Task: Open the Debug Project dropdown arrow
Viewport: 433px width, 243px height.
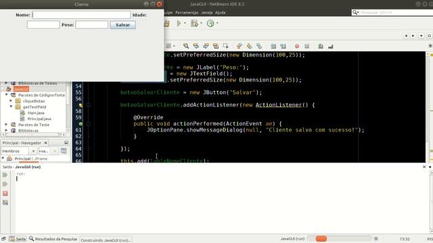Action: coord(201,24)
